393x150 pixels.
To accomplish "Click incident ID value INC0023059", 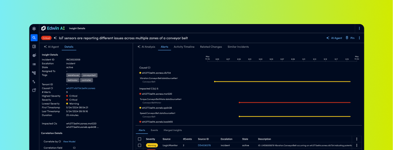I will click(73, 60).
